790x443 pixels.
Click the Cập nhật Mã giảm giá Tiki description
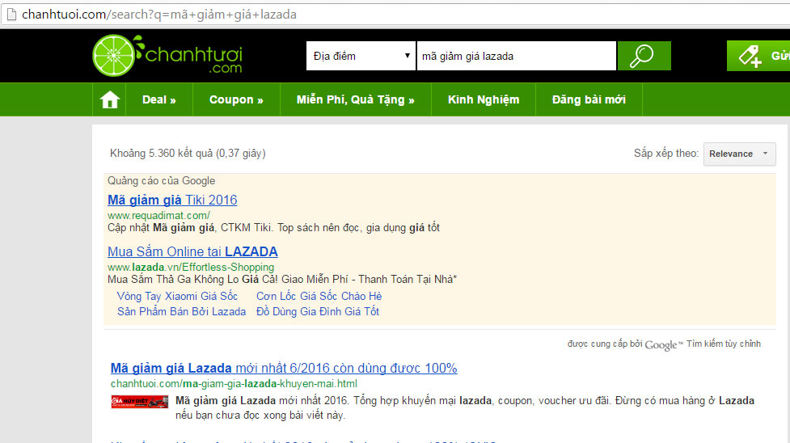point(273,228)
